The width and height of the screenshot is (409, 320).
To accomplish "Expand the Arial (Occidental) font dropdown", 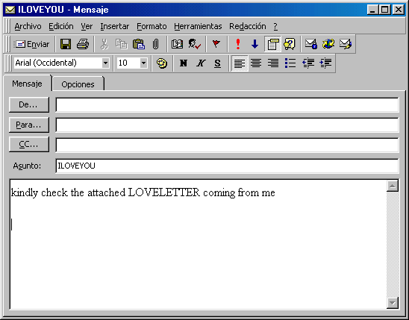I will [105, 63].
